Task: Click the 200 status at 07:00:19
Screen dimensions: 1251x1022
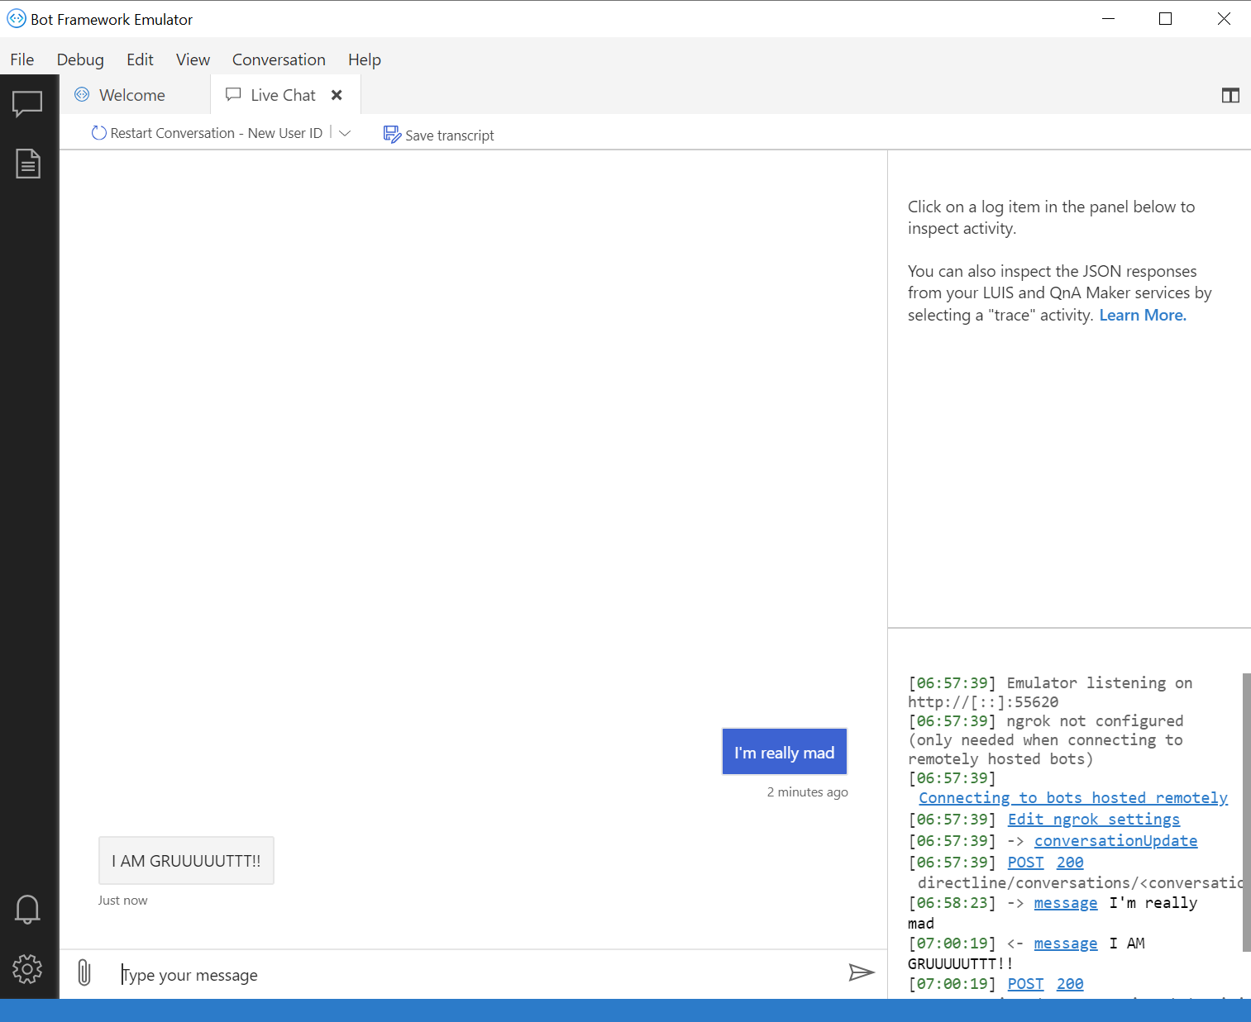Action: (1070, 984)
